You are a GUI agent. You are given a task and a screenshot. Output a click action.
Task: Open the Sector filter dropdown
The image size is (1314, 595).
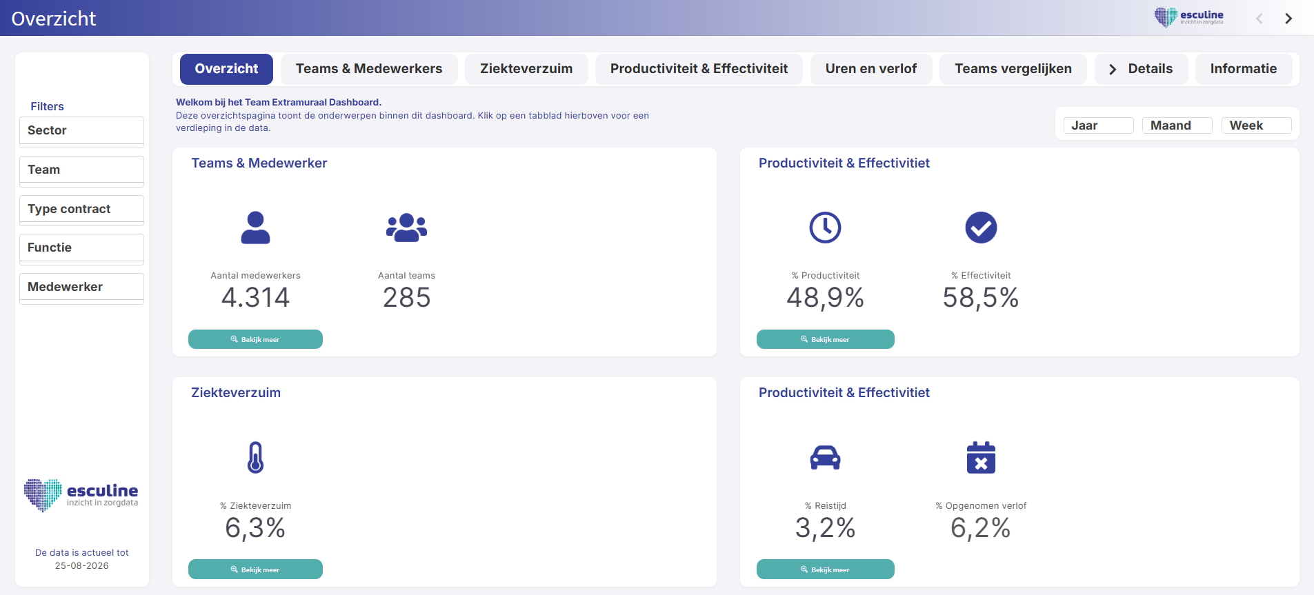(81, 131)
